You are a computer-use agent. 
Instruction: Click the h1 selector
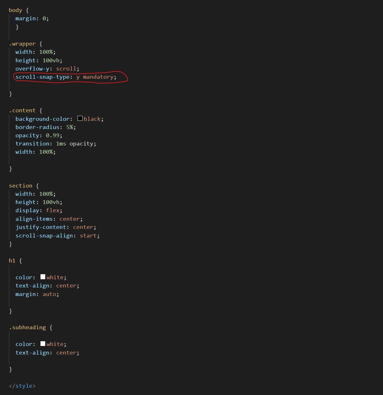coord(12,261)
